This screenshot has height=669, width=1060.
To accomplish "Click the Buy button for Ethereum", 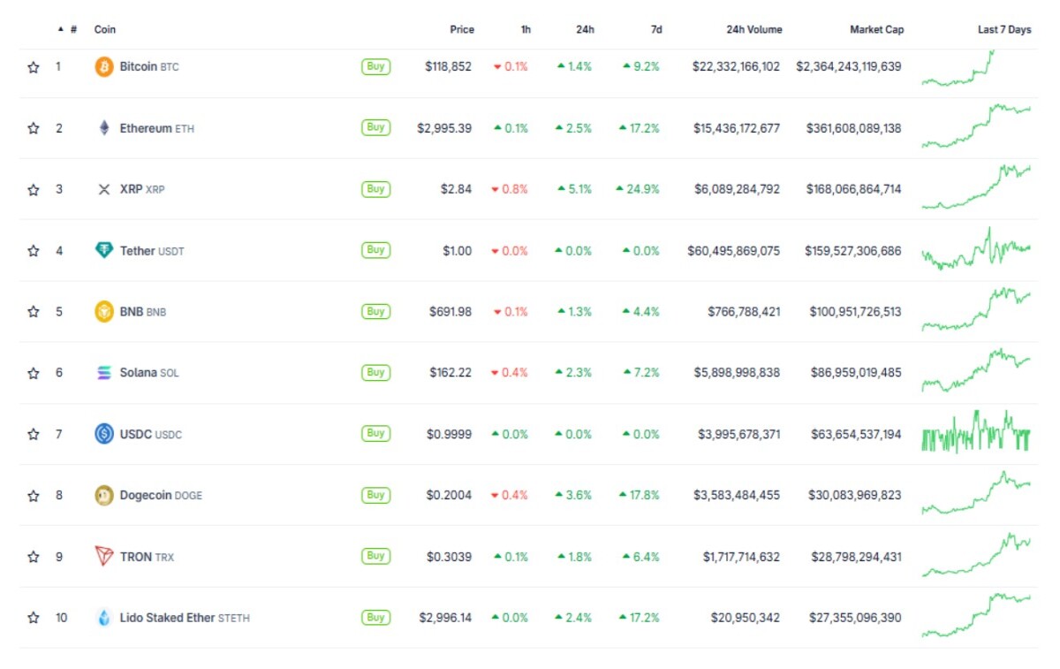I will [x=375, y=127].
